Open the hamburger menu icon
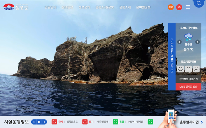 tap(188, 7)
